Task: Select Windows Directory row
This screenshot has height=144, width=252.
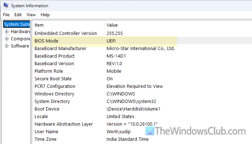Action: coord(142,94)
